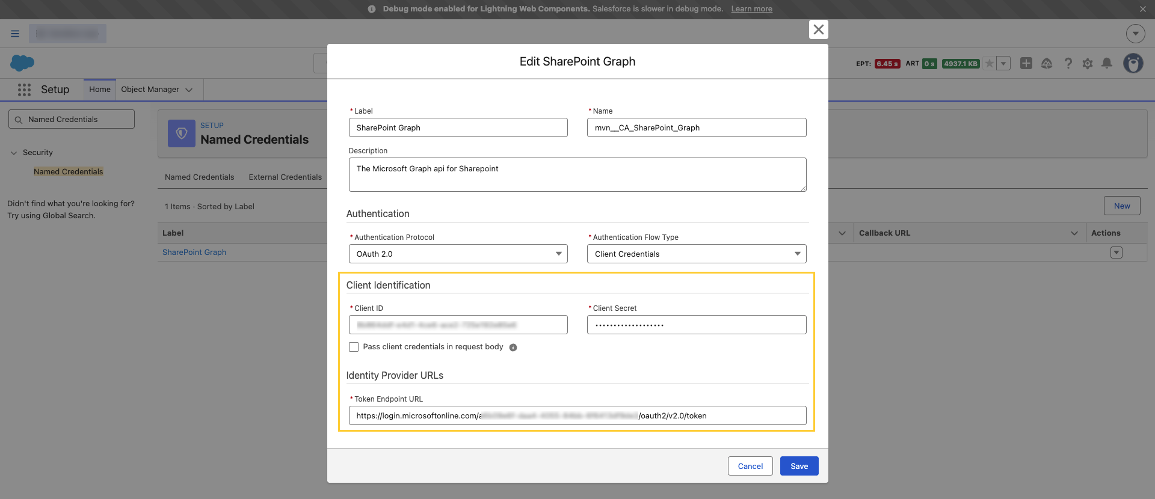The height and width of the screenshot is (499, 1155).
Task: Open the global actions plus icon
Action: click(1026, 63)
